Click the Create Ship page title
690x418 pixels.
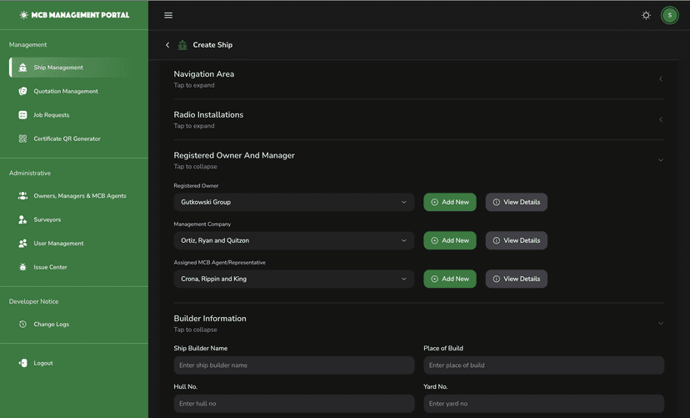212,45
